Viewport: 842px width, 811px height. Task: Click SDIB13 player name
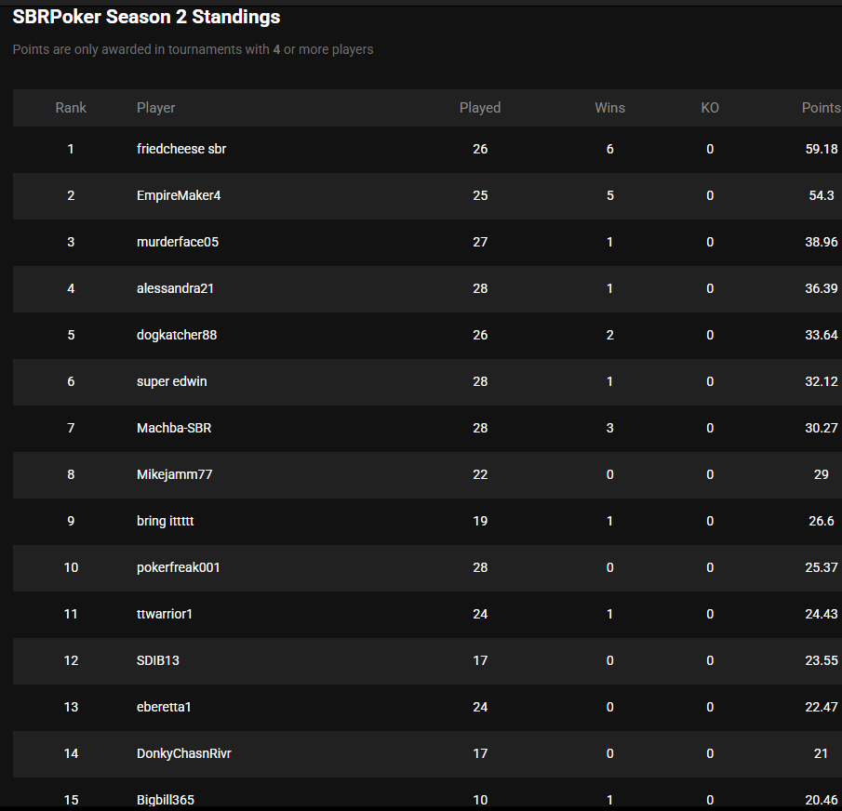click(x=158, y=660)
